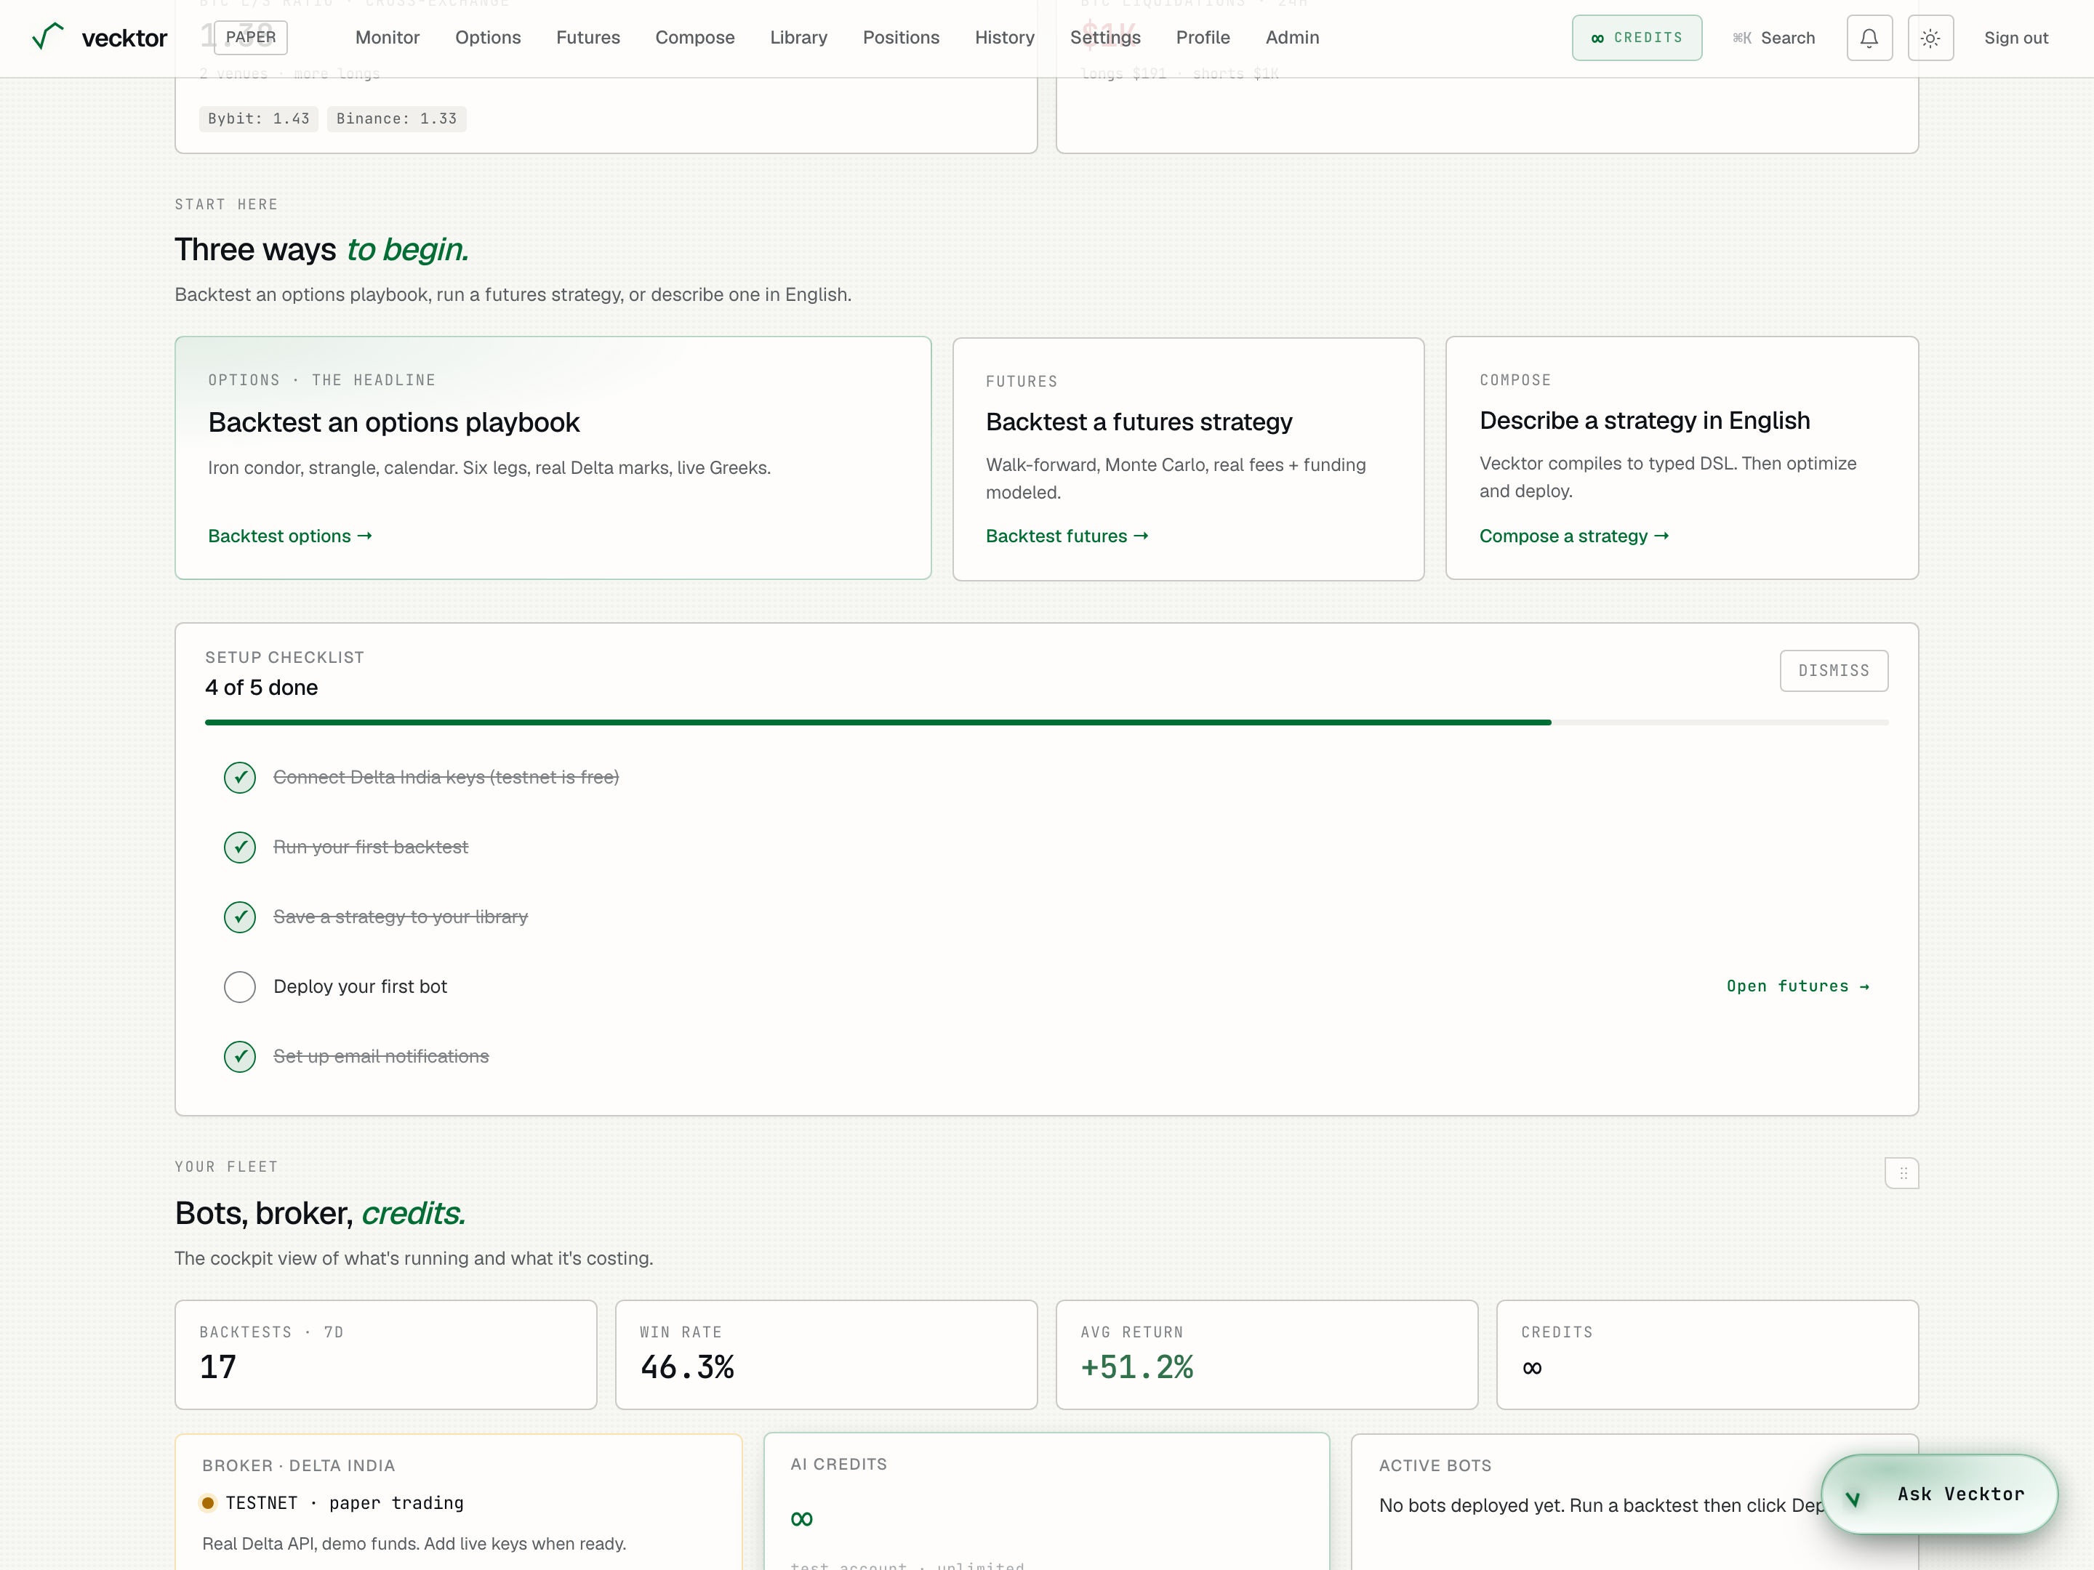Open the Admin nav item
Viewport: 2094px width, 1570px height.
tap(1292, 38)
